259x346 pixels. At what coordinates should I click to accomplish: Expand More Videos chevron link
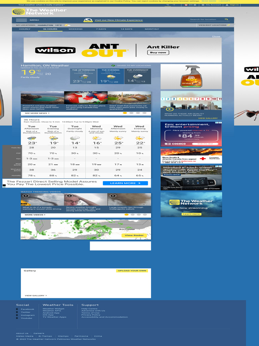point(35,215)
